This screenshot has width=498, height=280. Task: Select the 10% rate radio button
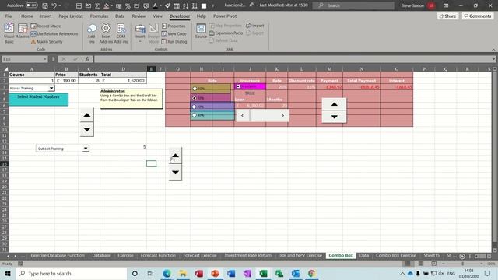[x=195, y=89]
